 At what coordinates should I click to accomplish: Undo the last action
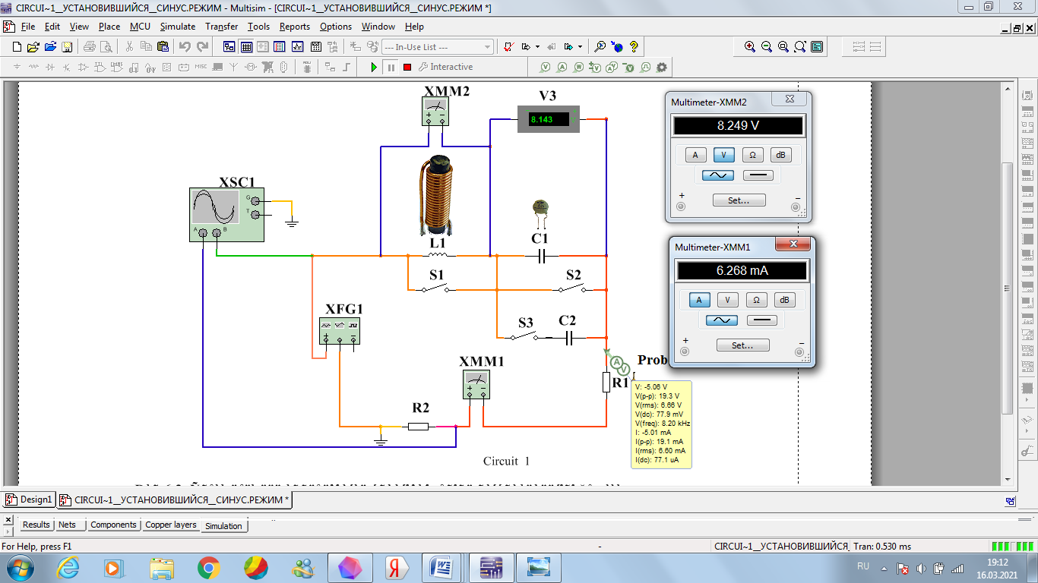pos(185,47)
